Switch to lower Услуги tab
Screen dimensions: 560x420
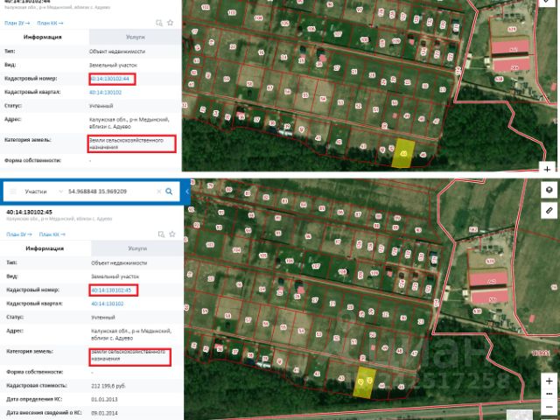click(137, 248)
